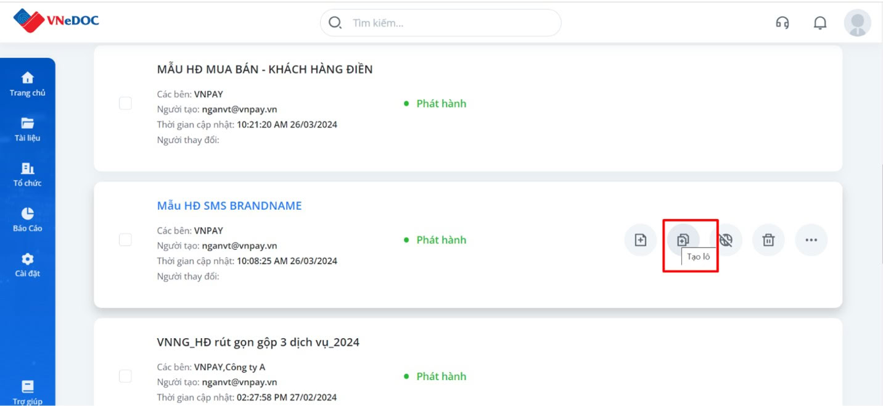The height and width of the screenshot is (406, 883).
Task: Click the Tạo lô batch icon
Action: click(683, 240)
